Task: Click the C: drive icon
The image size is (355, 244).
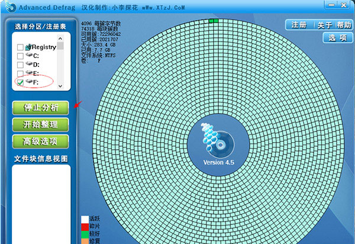Action: [29, 55]
